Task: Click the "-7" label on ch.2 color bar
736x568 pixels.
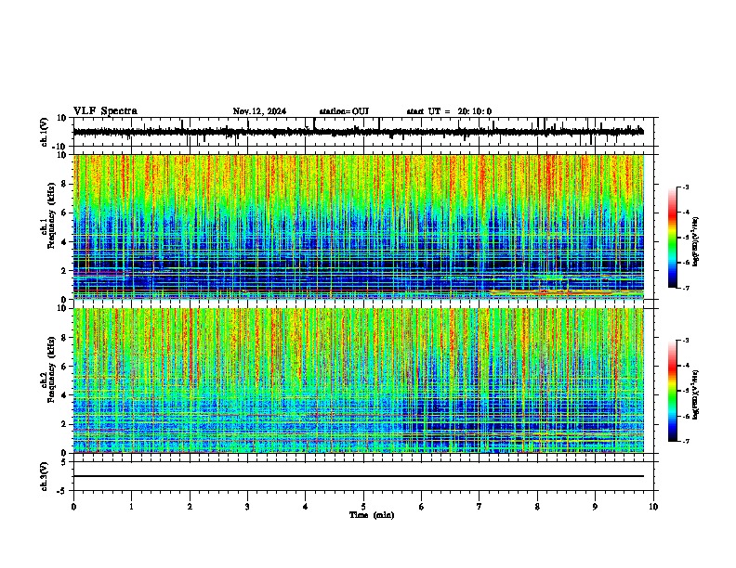Action: tap(686, 442)
